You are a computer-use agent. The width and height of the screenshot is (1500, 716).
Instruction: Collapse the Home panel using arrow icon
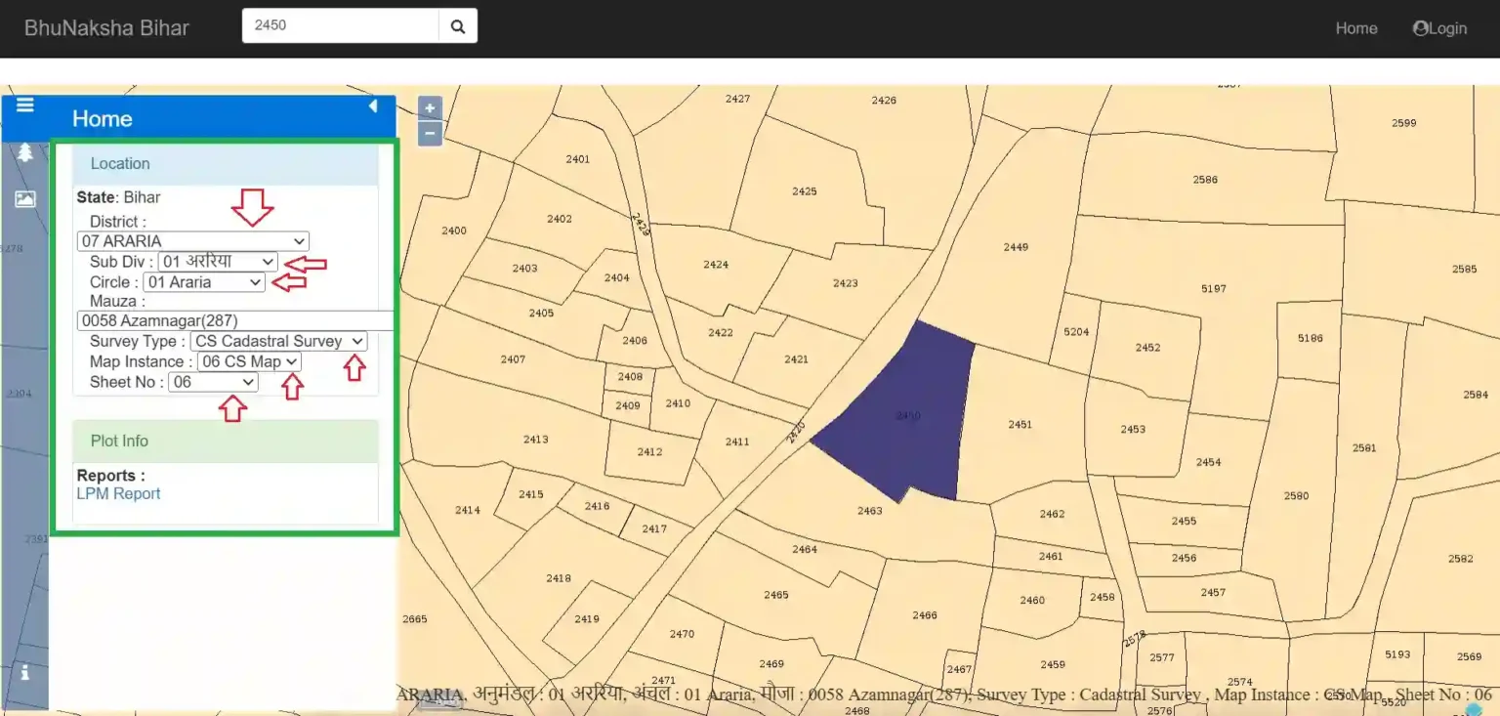coord(373,106)
